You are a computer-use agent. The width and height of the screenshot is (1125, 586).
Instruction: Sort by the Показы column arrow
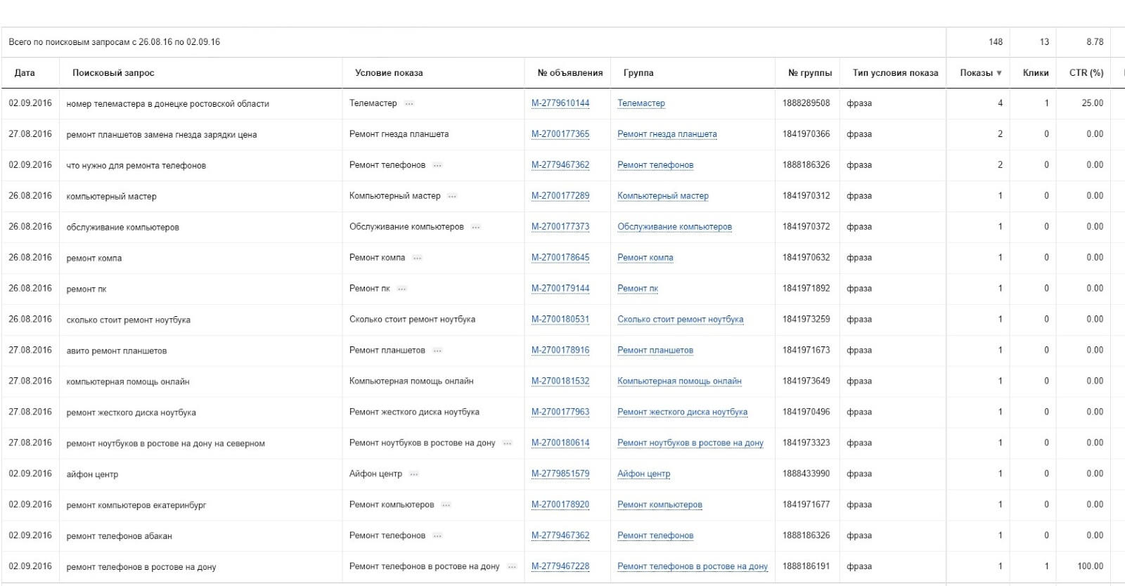point(998,73)
